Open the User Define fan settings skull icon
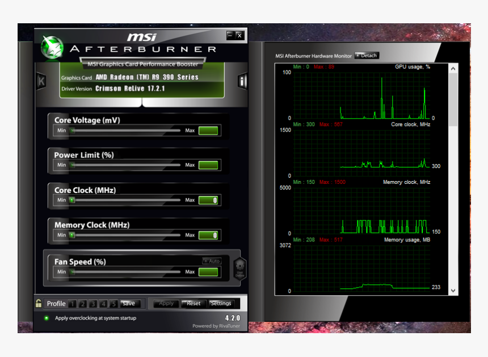The width and height of the screenshot is (488, 357). [x=241, y=267]
